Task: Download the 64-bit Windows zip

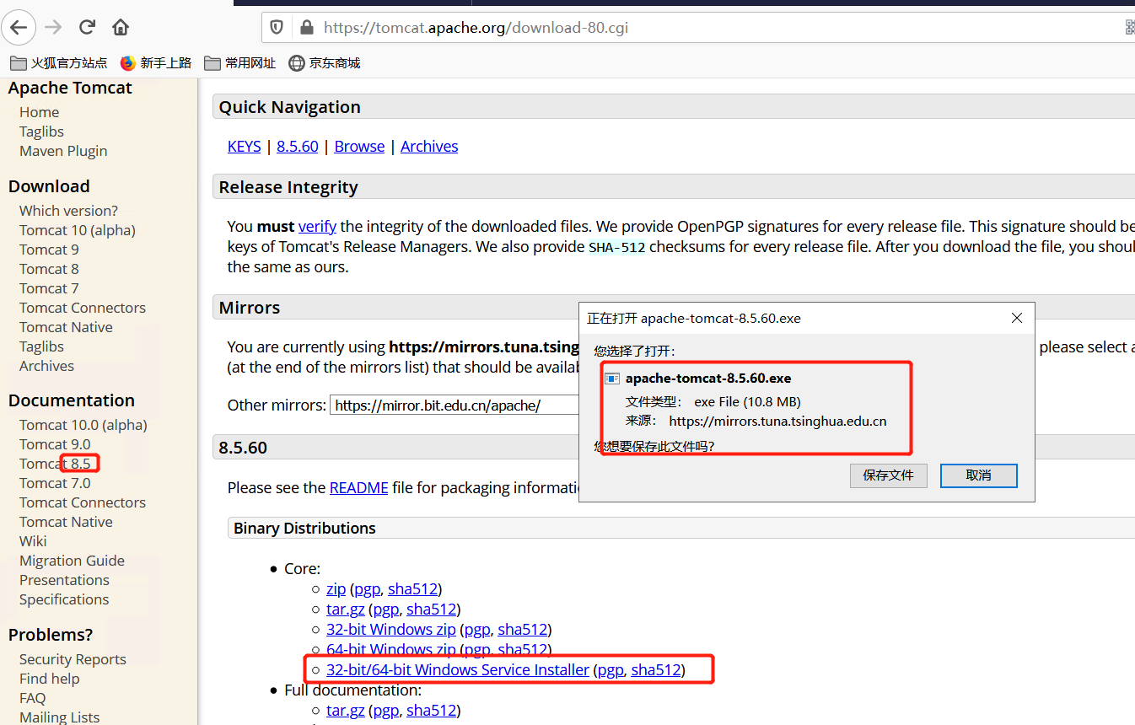Action: point(391,650)
